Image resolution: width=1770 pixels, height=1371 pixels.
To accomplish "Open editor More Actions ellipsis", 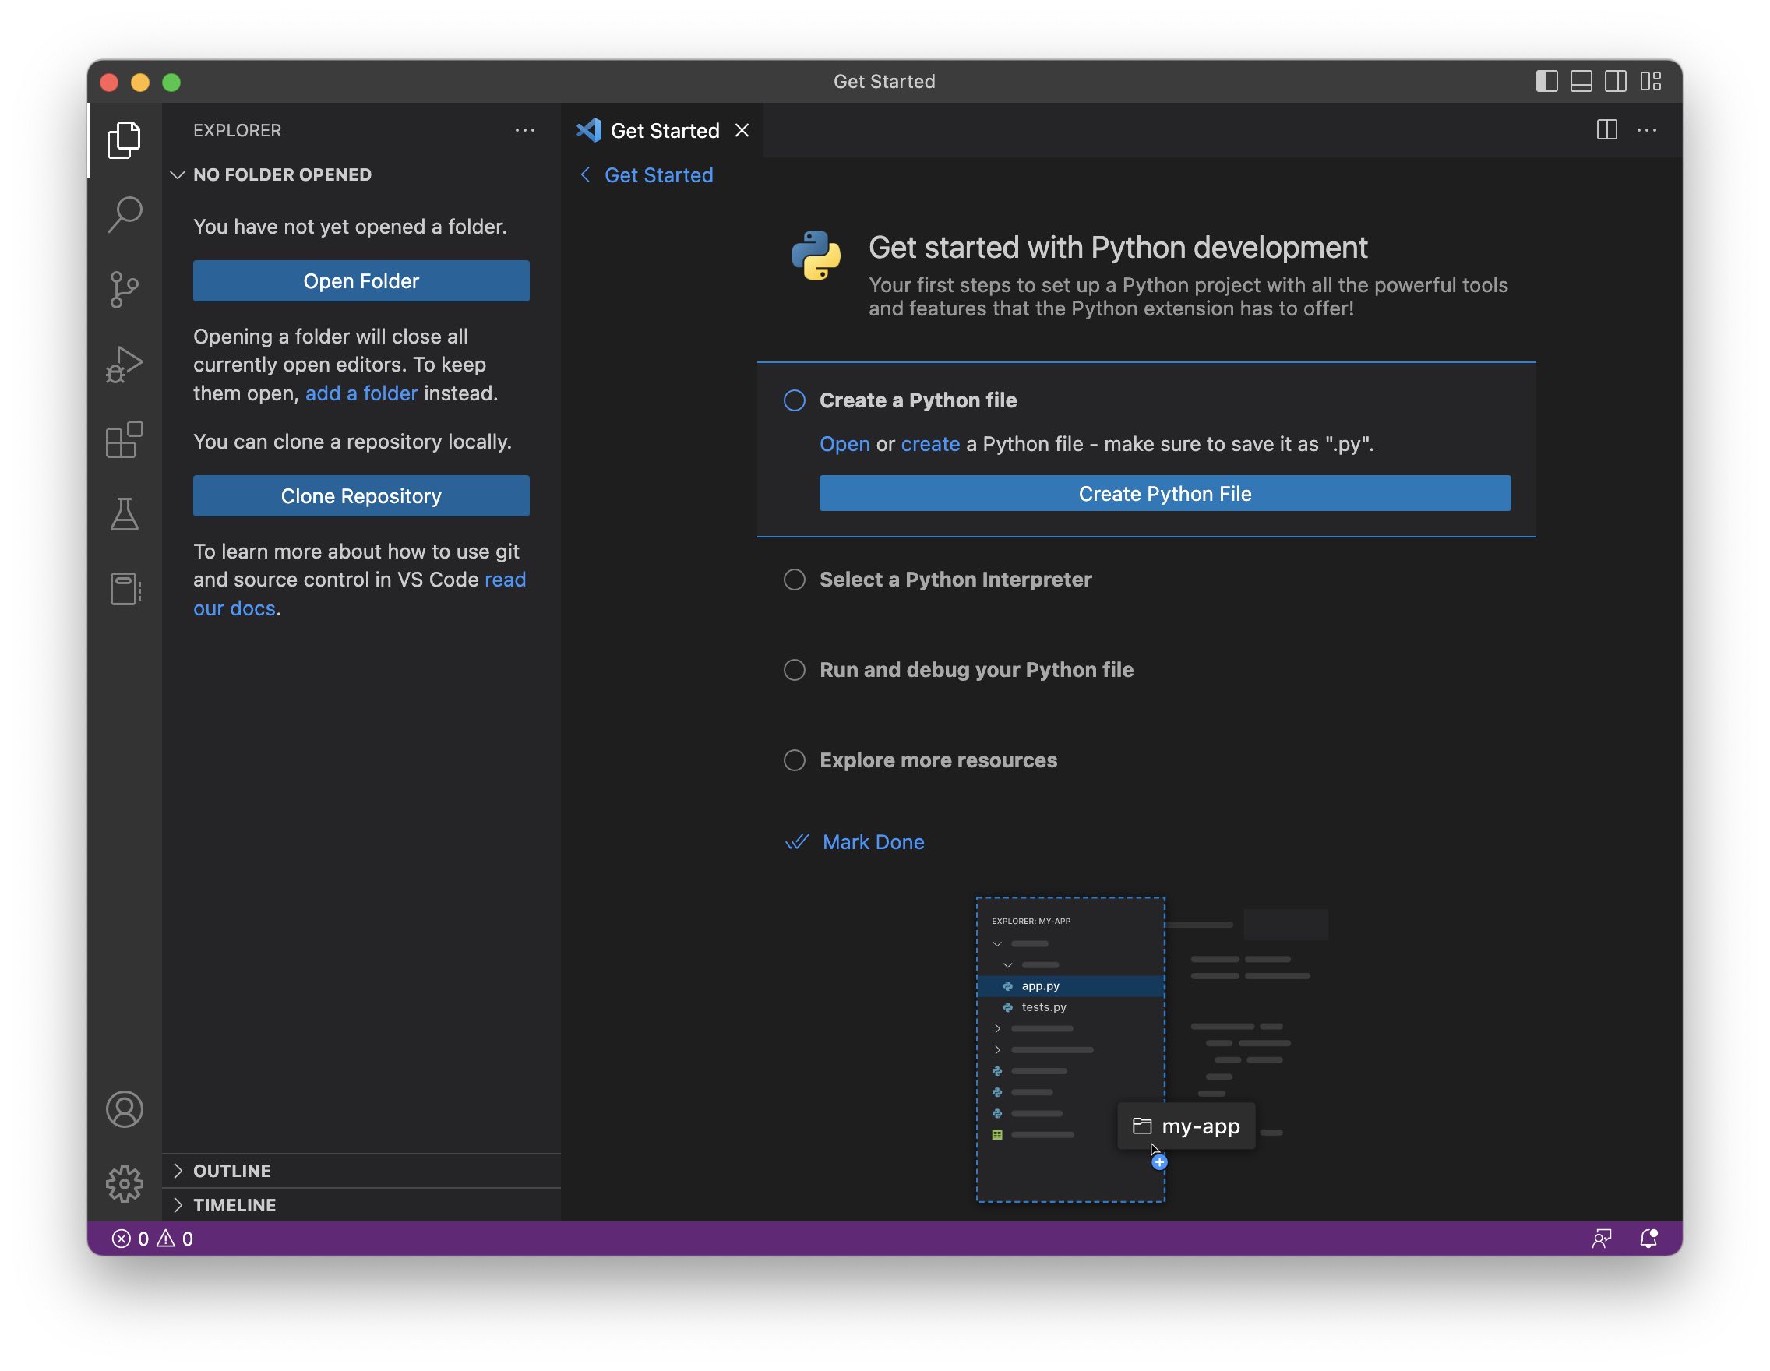I will coord(1646,129).
